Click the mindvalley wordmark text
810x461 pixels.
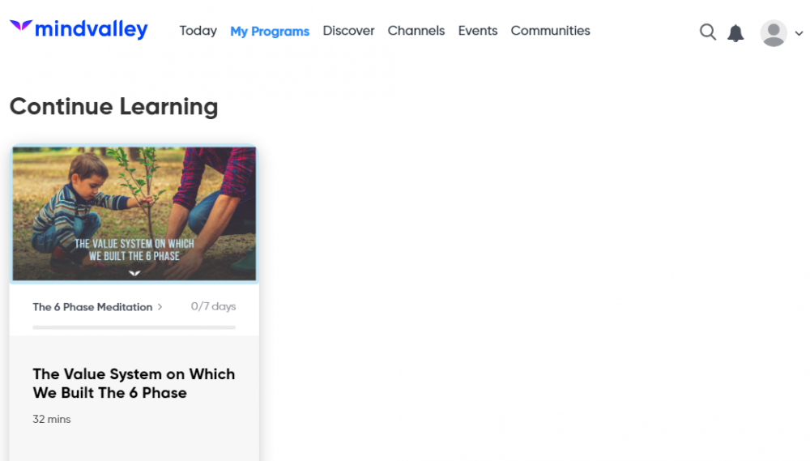point(91,30)
